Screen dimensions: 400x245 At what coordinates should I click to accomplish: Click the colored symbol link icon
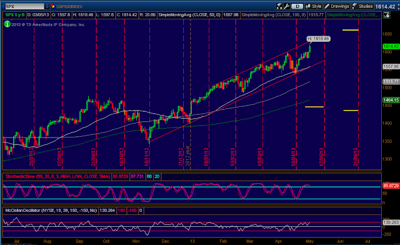pyautogui.click(x=52, y=6)
